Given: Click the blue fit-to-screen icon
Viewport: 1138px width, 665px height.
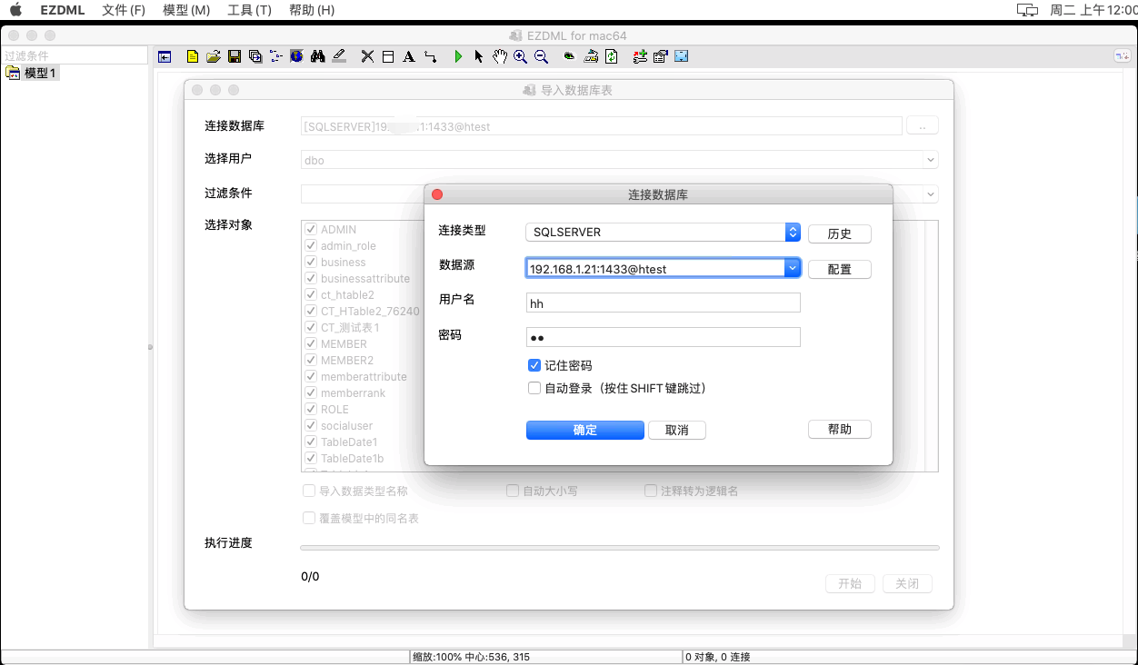Looking at the screenshot, I should (682, 56).
